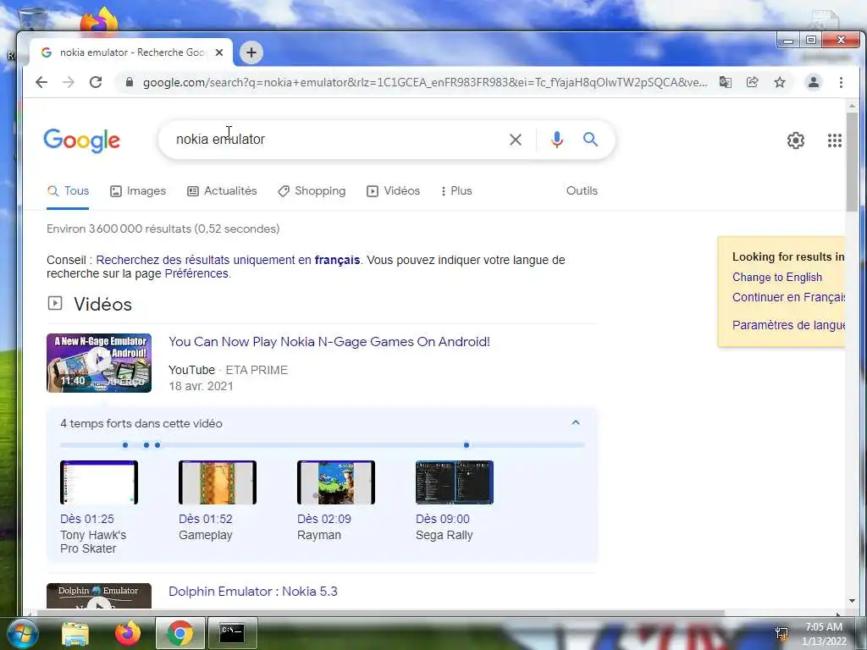The image size is (867, 650).
Task: Jump to Dès 01:52 timestamp
Action: tap(205, 519)
